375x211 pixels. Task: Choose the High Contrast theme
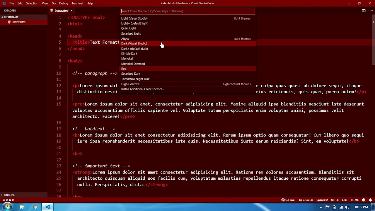tap(188, 84)
